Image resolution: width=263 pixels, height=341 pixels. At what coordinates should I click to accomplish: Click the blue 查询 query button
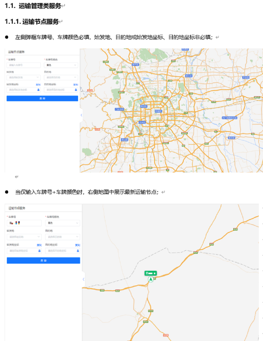pos(43,98)
